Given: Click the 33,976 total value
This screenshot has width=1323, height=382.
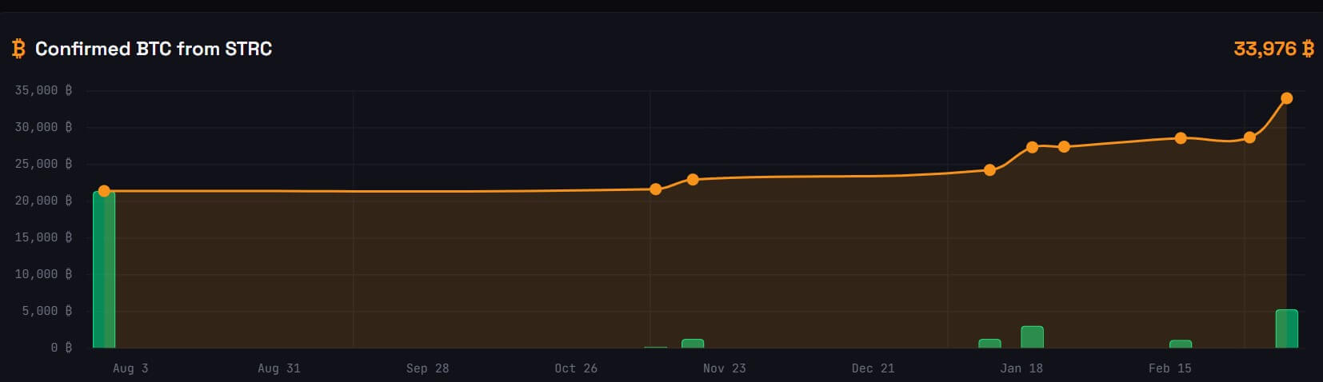Looking at the screenshot, I should pyautogui.click(x=1264, y=49).
